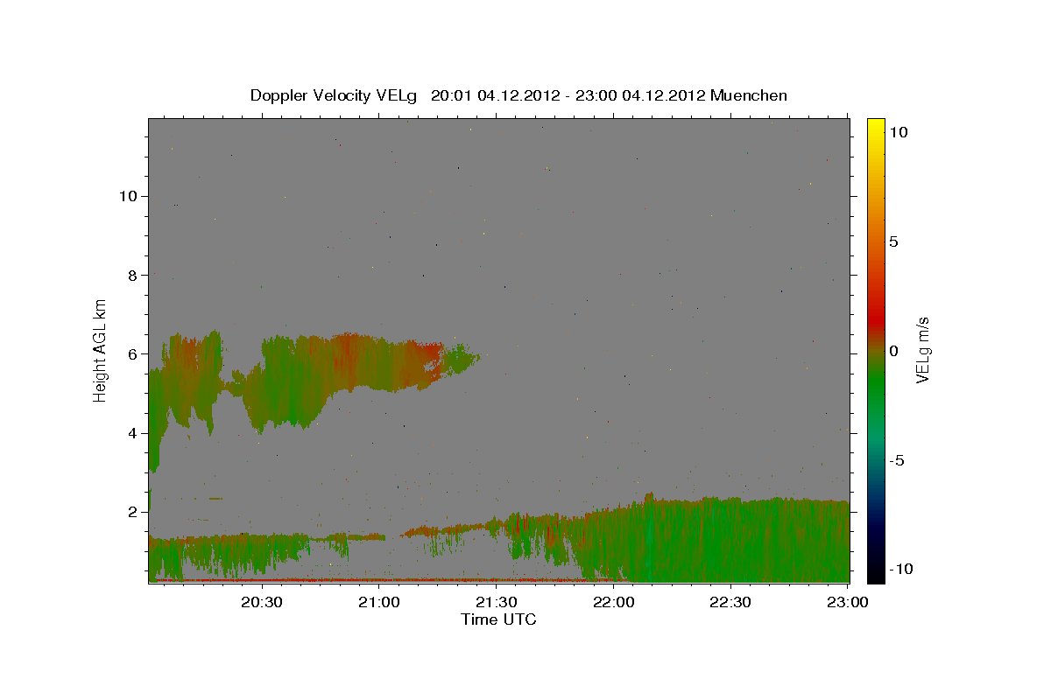Image resolution: width=1051 pixels, height=700 pixels.
Task: Click the height axis label 6
Action: (x=131, y=353)
